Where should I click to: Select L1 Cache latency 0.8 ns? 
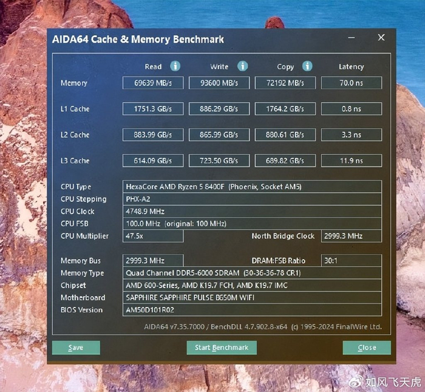352,109
